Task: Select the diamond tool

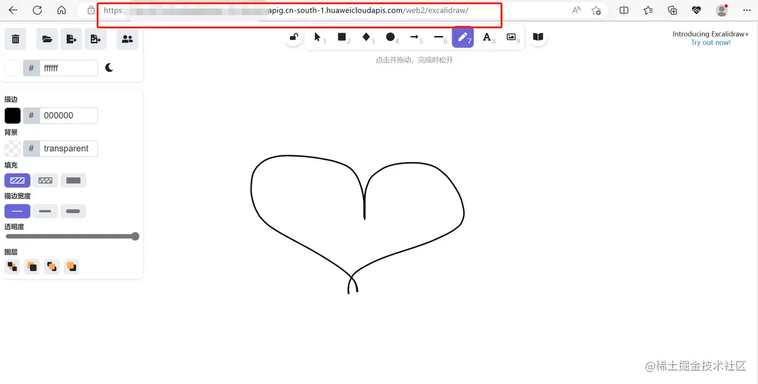Action: (366, 37)
